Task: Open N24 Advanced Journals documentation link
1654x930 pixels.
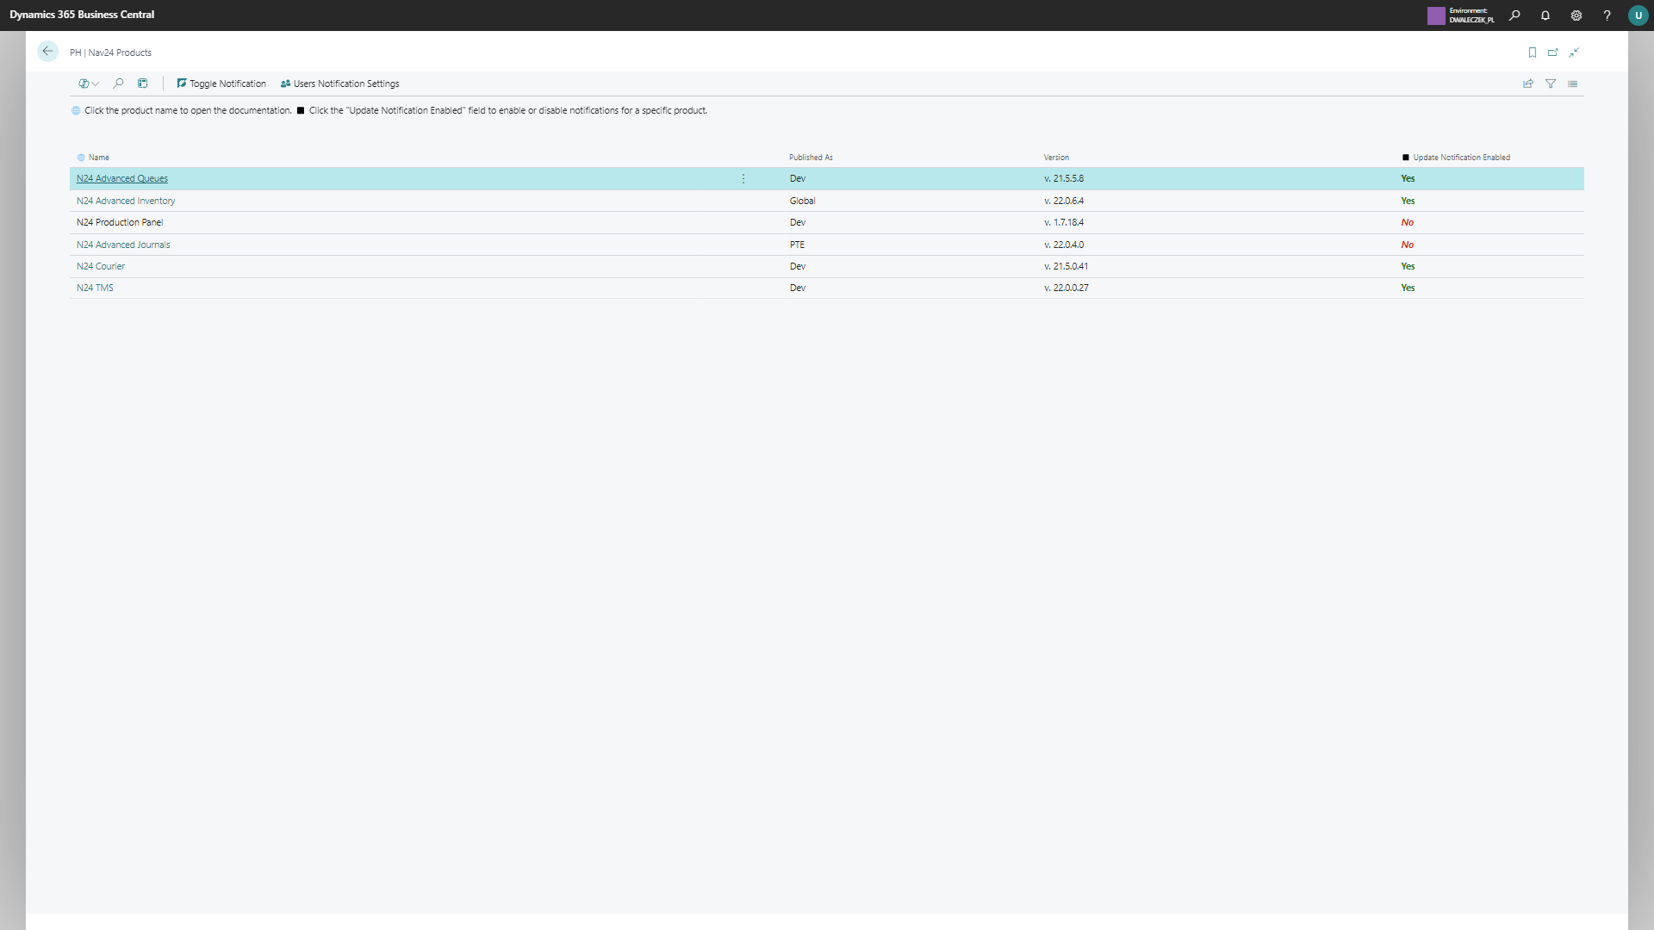Action: pos(123,245)
